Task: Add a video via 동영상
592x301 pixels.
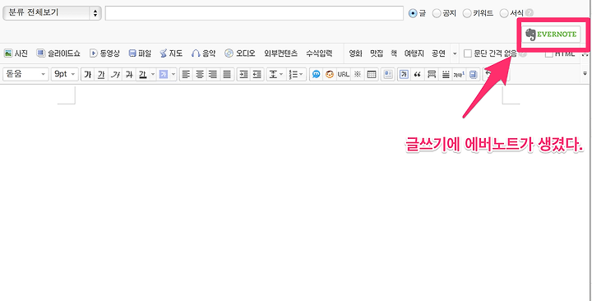Action: (104, 53)
